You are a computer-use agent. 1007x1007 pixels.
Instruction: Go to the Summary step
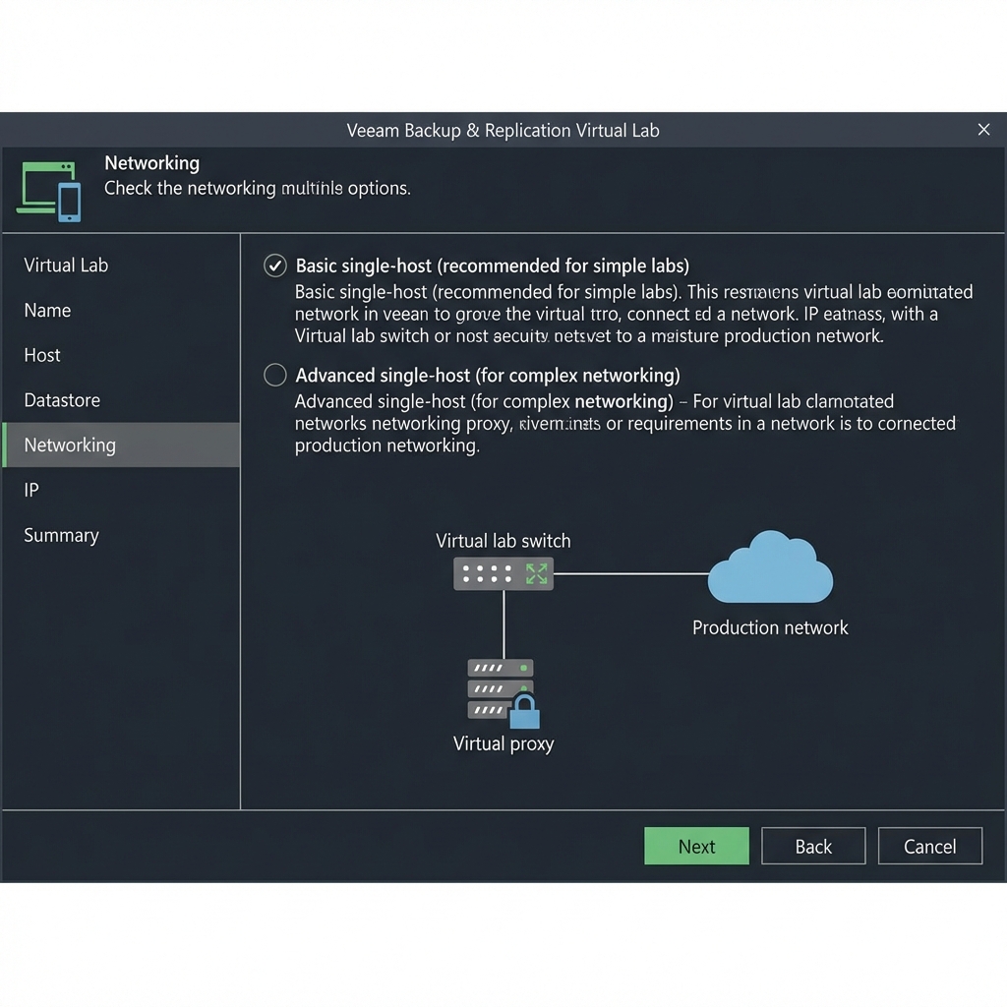[x=61, y=535]
